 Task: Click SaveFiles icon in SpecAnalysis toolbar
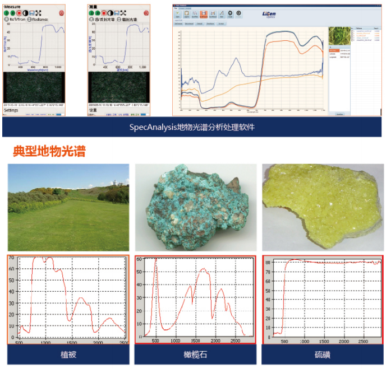pos(195,15)
